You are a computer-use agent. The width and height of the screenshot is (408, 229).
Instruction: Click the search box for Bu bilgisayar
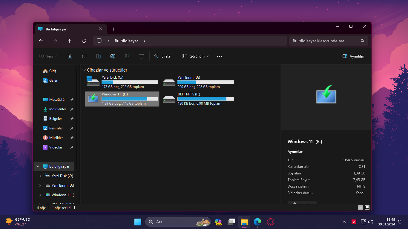[326, 41]
